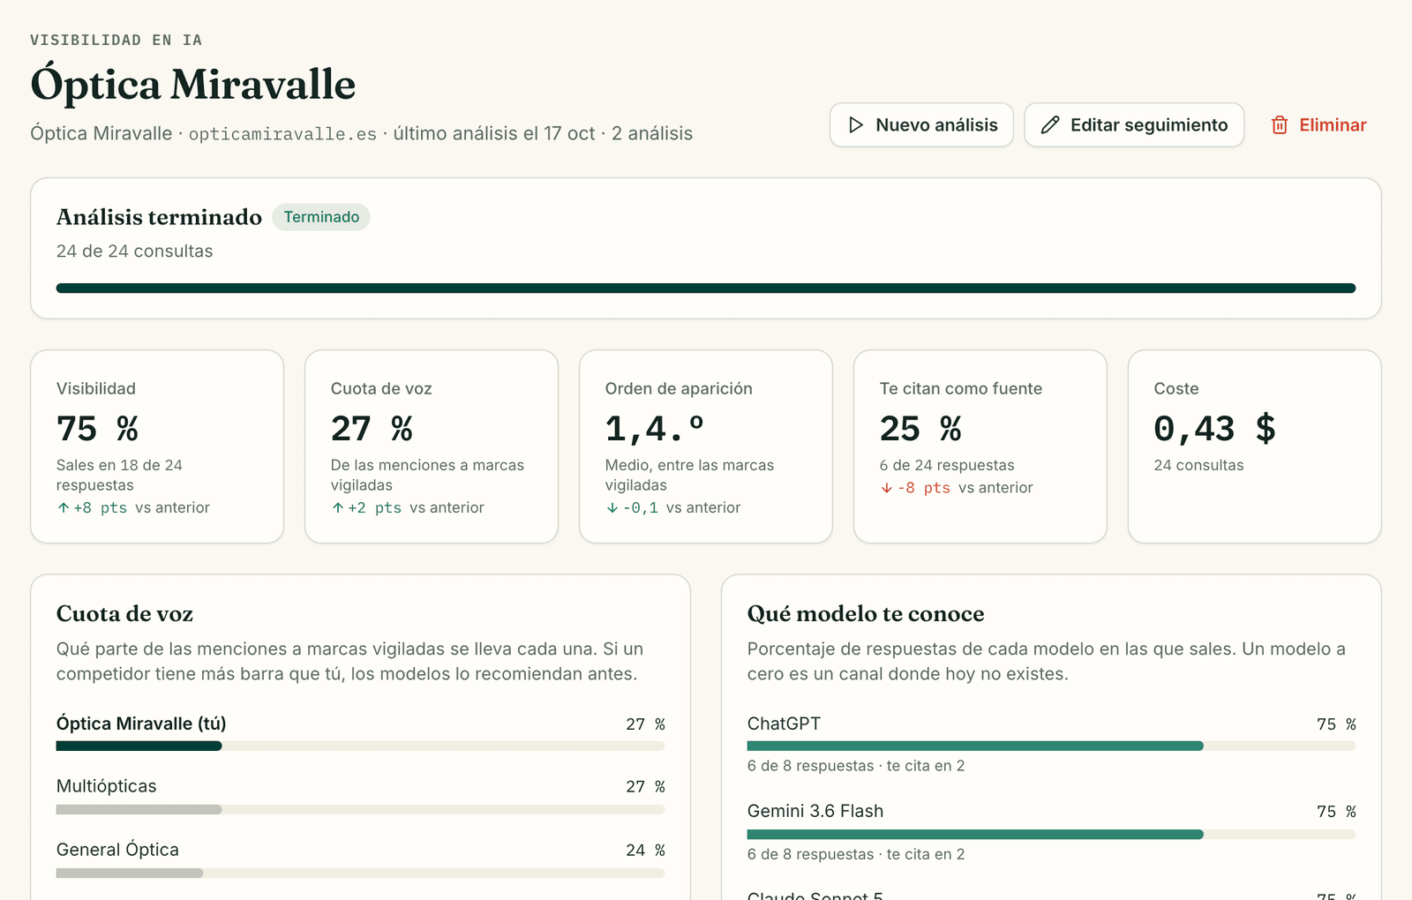
Task: Click the up arrow next to +2 pts
Action: point(338,508)
